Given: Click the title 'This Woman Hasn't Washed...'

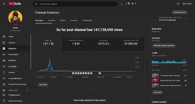Looking at the screenshot, I should tap(171, 76).
